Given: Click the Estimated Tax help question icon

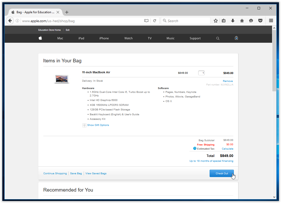Looking at the screenshot, I should tap(195, 149).
